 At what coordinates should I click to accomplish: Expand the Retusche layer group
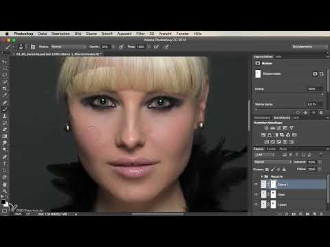(x=262, y=176)
